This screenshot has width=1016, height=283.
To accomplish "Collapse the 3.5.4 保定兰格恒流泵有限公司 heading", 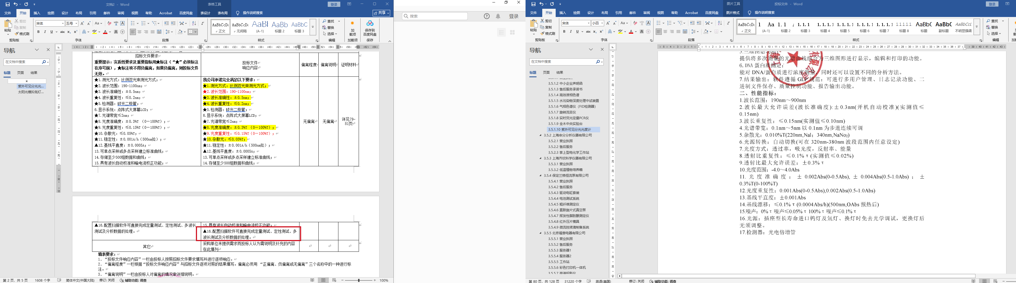I will point(541,175).
